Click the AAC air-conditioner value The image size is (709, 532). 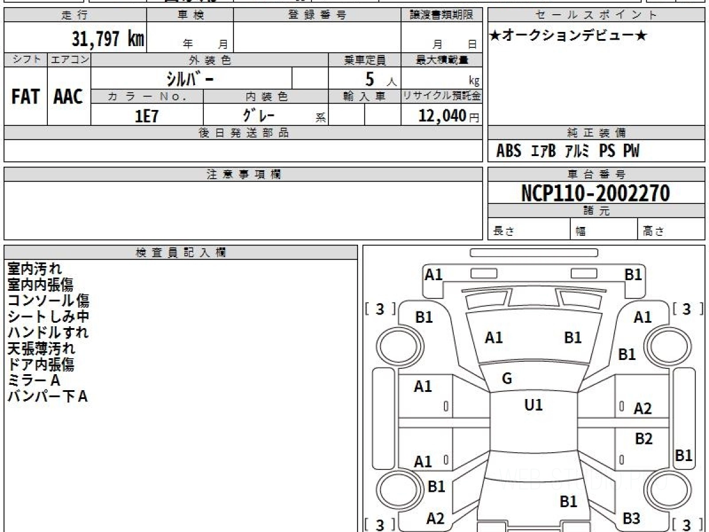click(69, 97)
